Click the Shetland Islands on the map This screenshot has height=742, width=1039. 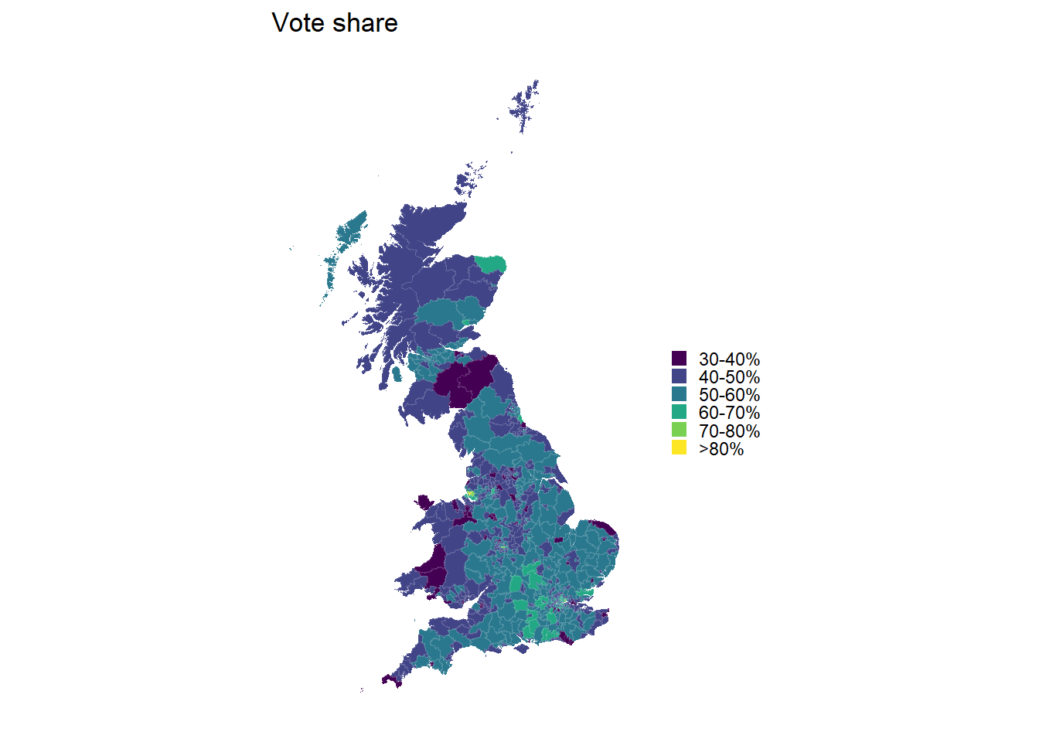pyautogui.click(x=524, y=107)
